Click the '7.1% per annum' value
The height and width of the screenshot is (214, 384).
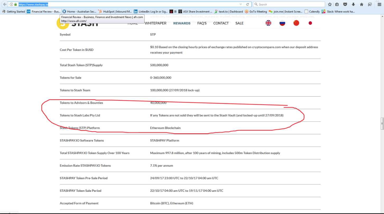point(162,166)
